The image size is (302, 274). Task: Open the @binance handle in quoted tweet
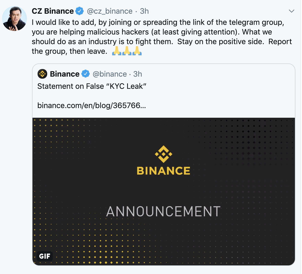tap(110, 74)
